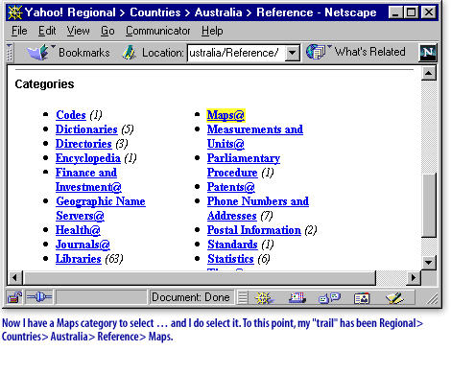
Task: Open the Libraries category link
Action: (79, 259)
